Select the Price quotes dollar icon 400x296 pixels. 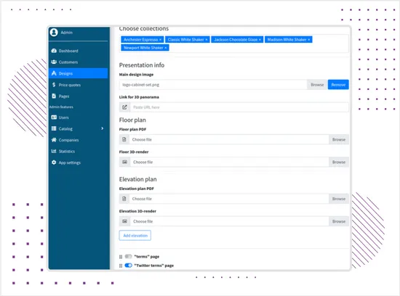point(54,84)
